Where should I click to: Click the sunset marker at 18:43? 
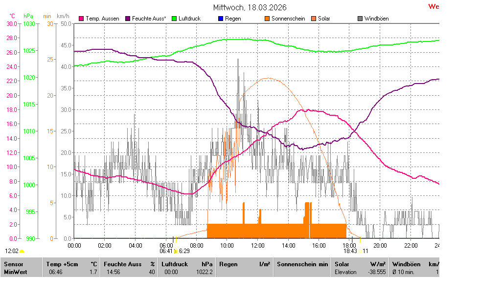click(360, 239)
